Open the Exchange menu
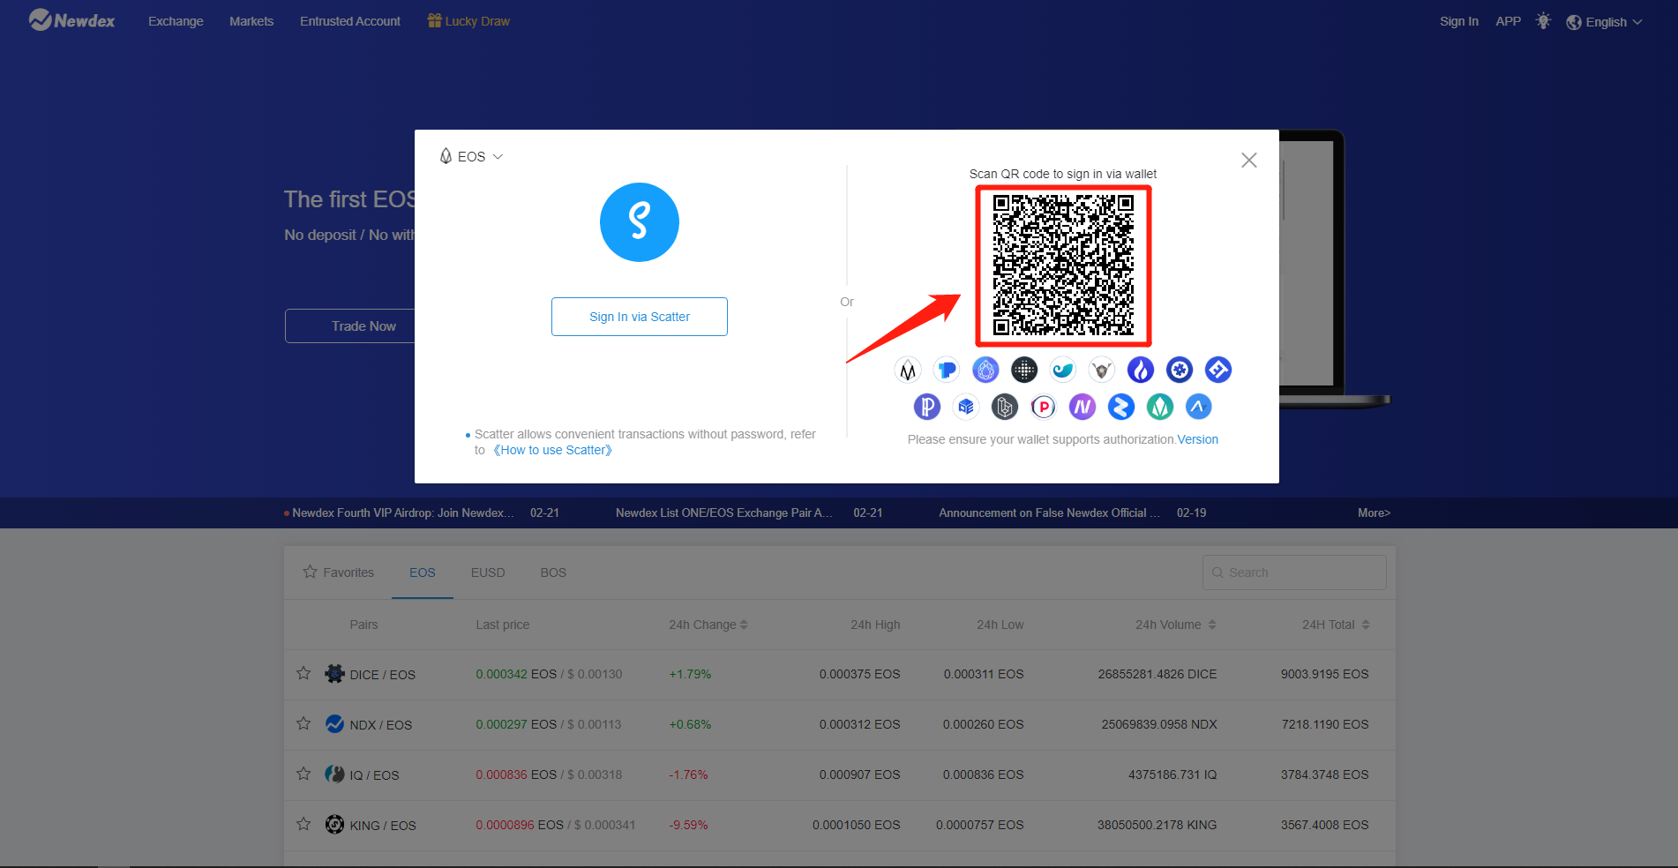1678x868 pixels. [x=176, y=21]
